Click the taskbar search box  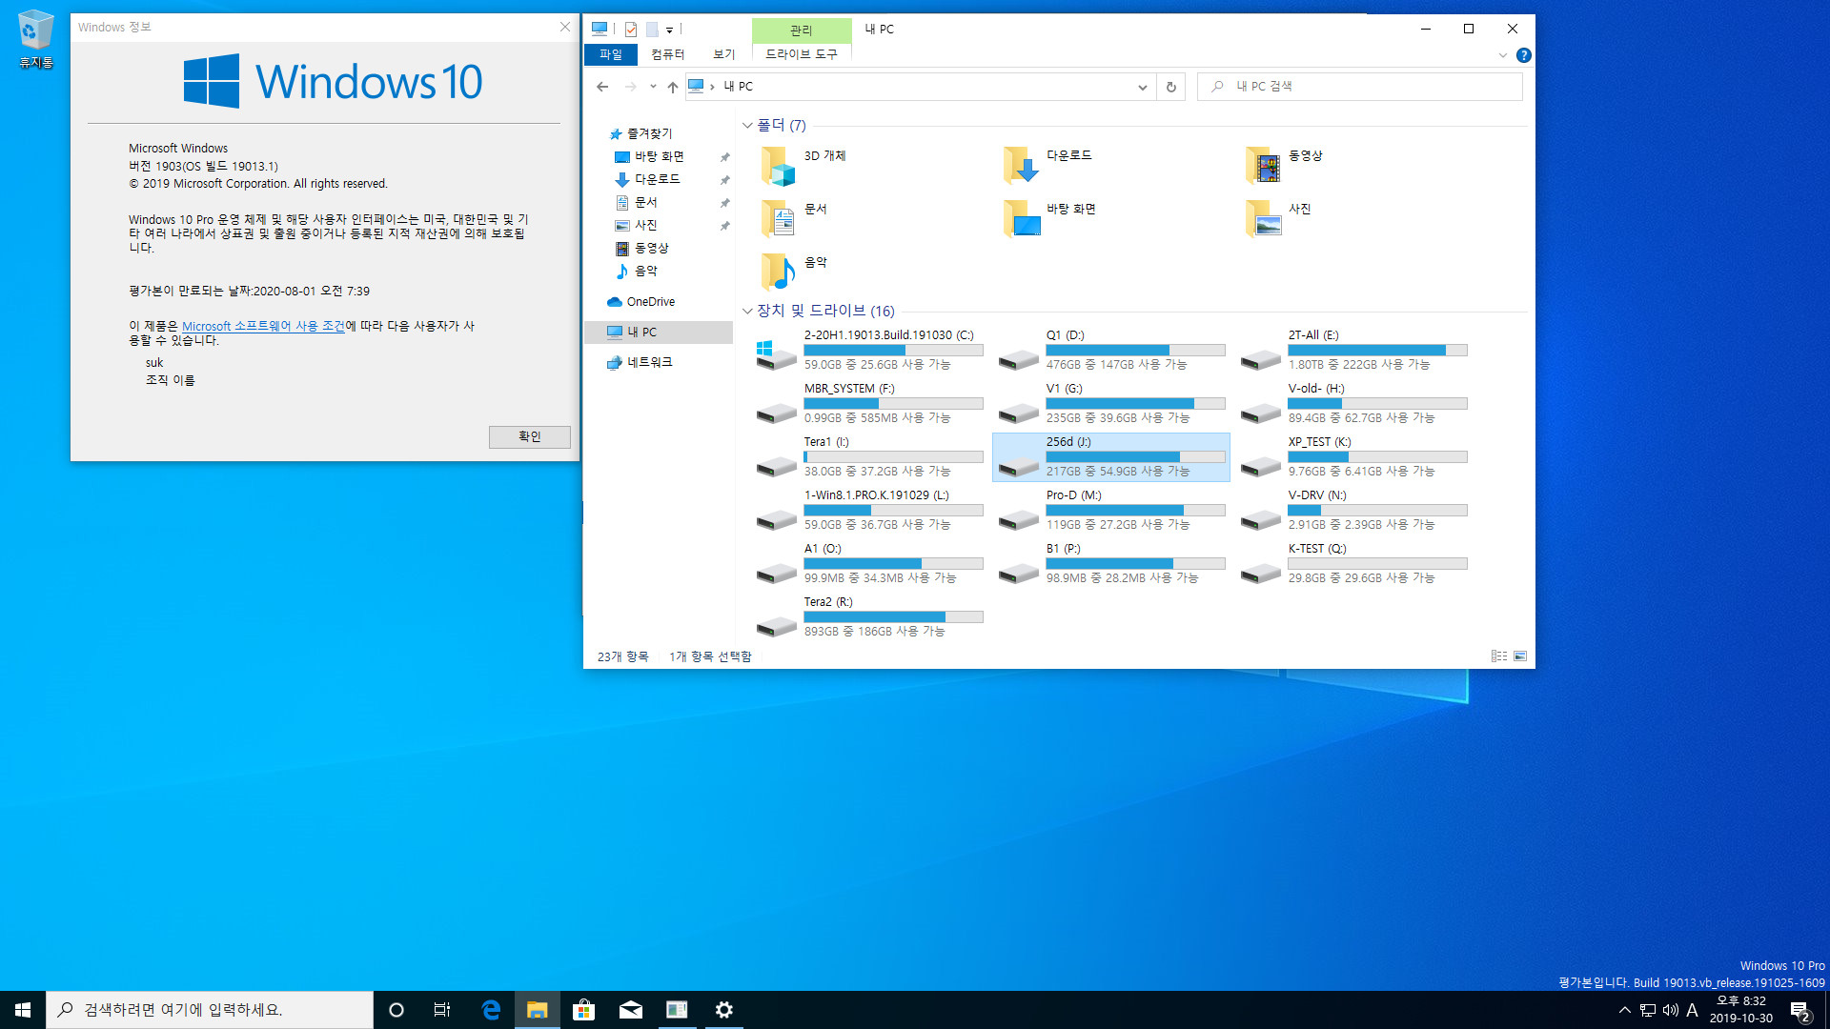point(210,1010)
